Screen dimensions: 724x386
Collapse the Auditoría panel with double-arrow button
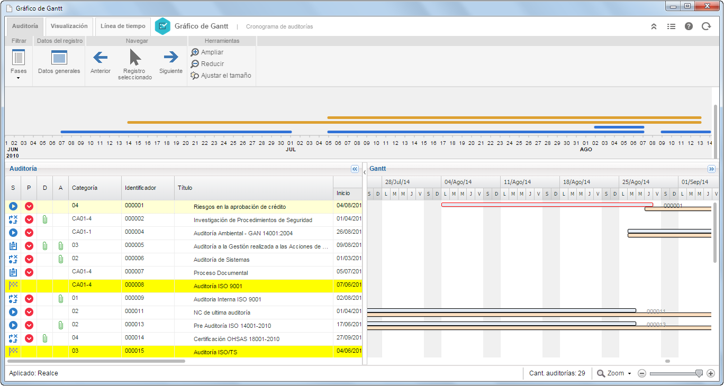pyautogui.click(x=355, y=169)
